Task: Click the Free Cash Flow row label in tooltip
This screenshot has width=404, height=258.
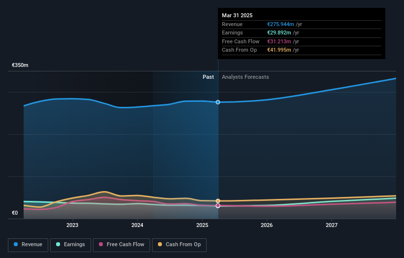Action: pos(241,41)
